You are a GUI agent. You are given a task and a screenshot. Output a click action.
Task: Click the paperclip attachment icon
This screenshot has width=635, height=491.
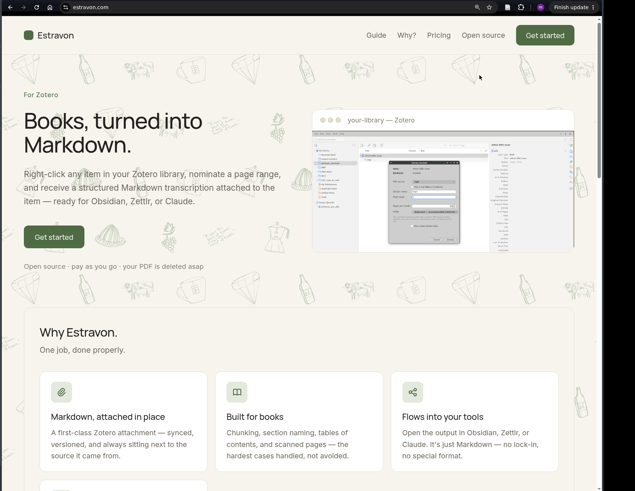[x=61, y=392]
